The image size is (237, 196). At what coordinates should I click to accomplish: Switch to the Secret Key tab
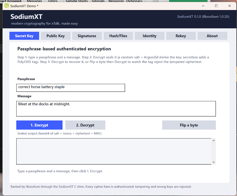point(24,36)
